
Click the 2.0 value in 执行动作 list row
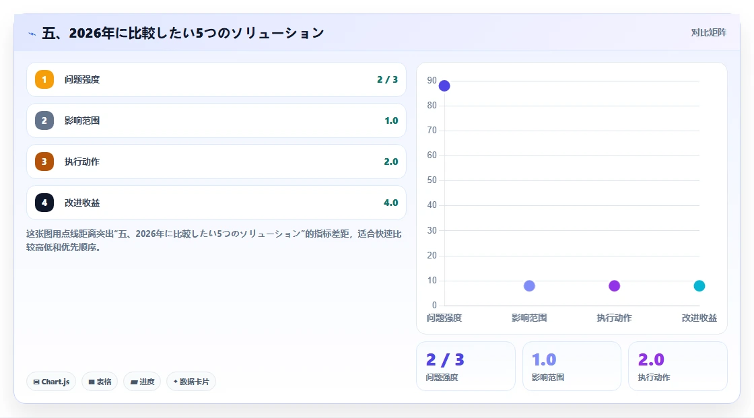click(x=391, y=162)
